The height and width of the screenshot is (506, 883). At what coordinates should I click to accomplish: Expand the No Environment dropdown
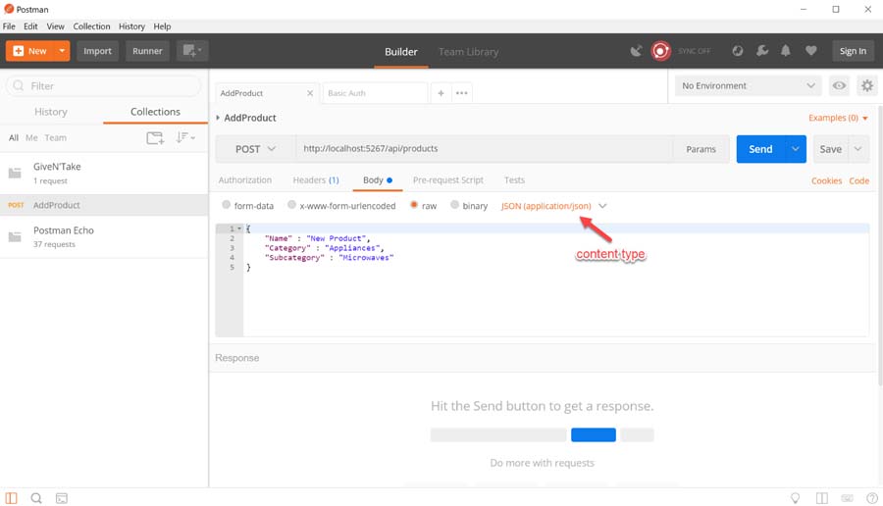coord(748,86)
